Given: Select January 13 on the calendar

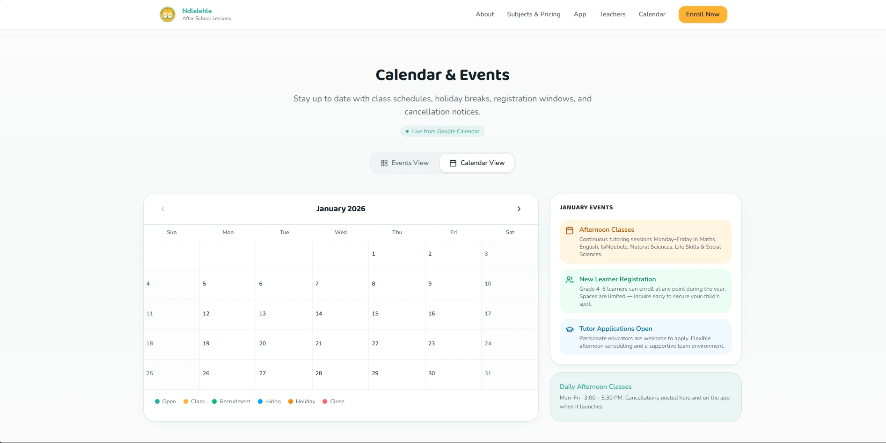Looking at the screenshot, I should 284,315.
